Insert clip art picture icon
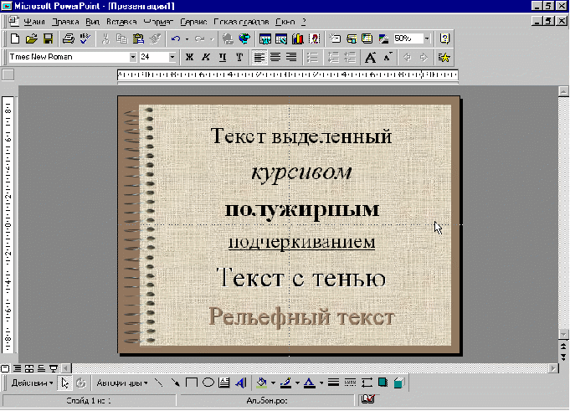 tap(314, 39)
